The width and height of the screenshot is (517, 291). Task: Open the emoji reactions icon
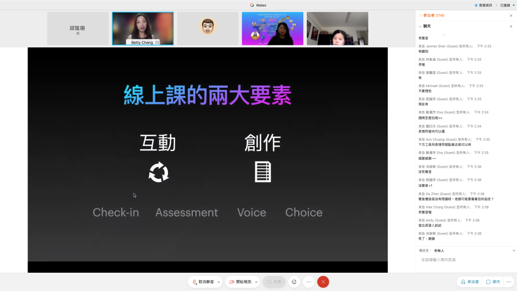pos(294,282)
